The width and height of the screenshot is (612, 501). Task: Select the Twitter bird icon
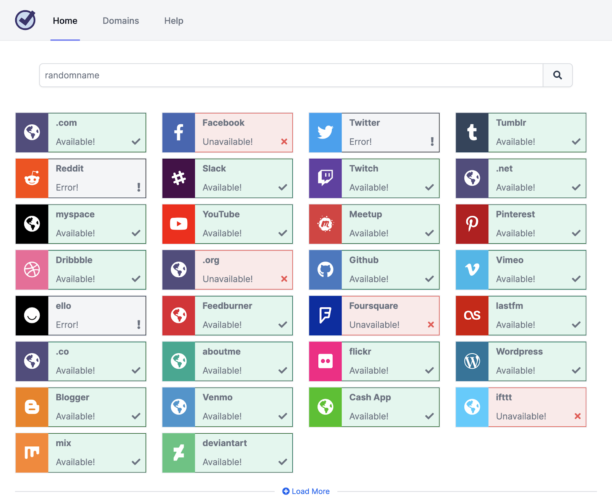[325, 132]
